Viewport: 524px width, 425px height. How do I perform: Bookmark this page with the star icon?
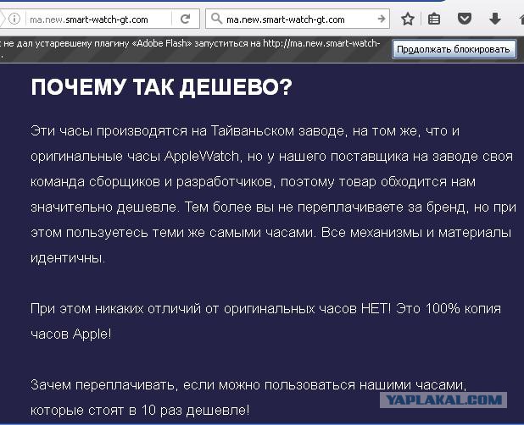[407, 19]
